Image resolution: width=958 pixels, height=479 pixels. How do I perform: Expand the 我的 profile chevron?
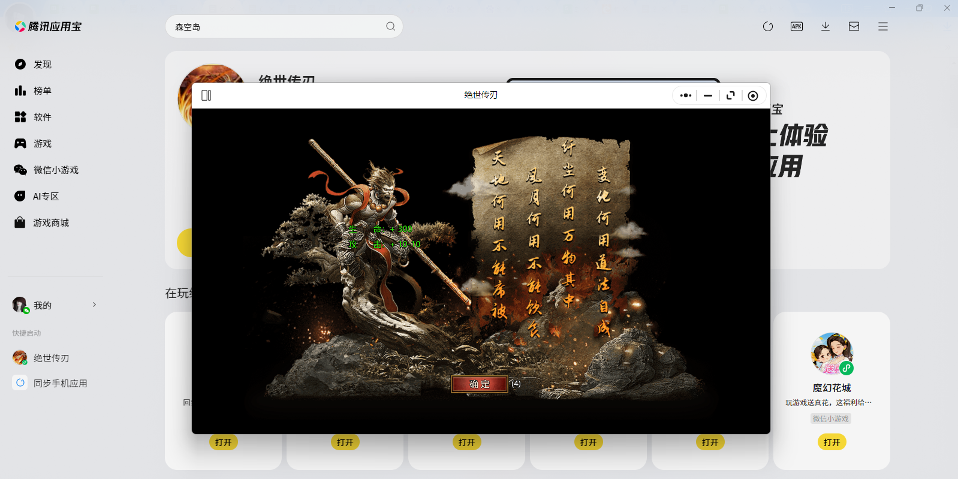pos(94,305)
